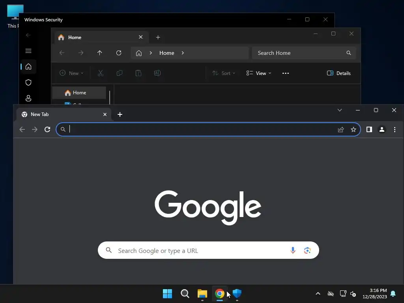Click the Google search box
The height and width of the screenshot is (303, 404).
pyautogui.click(x=208, y=250)
